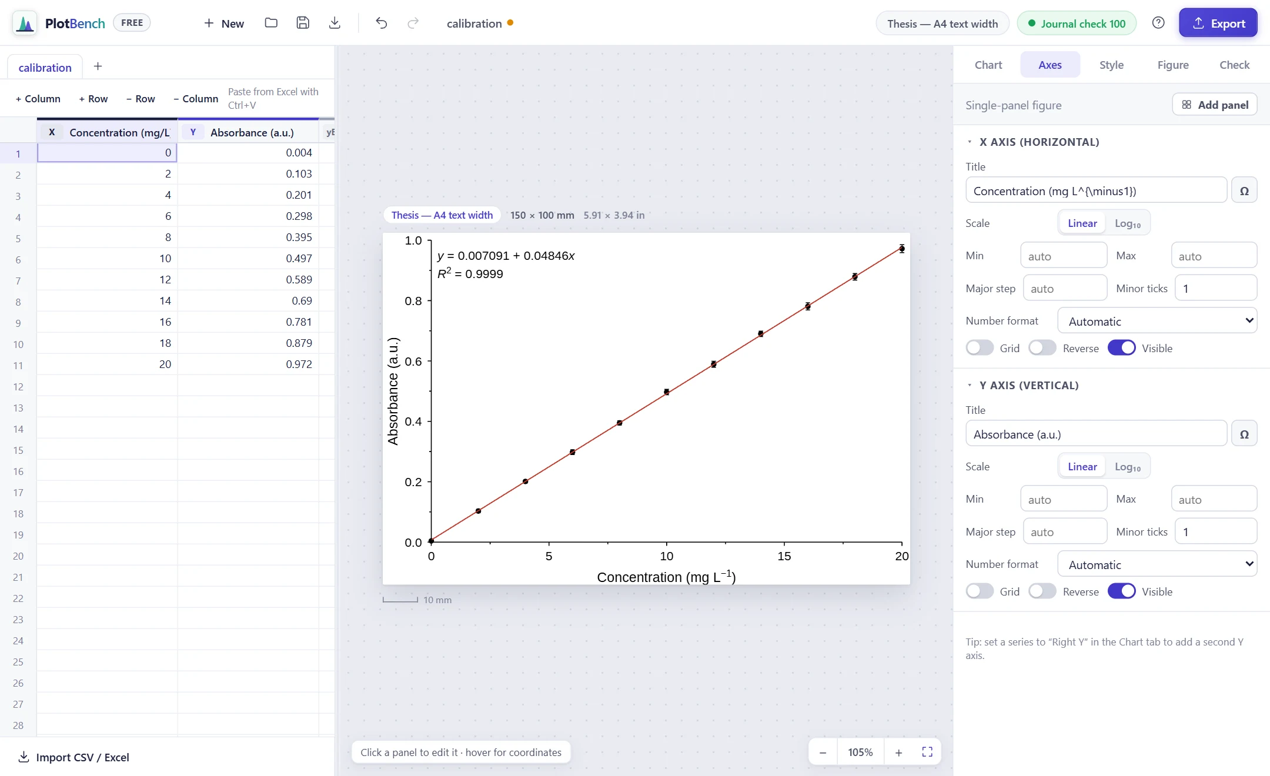Zoom in the canvas
This screenshot has width=1270, height=776.
pos(898,752)
